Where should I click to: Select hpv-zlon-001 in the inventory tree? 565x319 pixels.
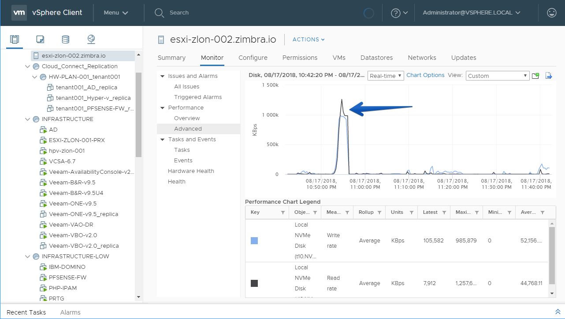click(x=67, y=151)
